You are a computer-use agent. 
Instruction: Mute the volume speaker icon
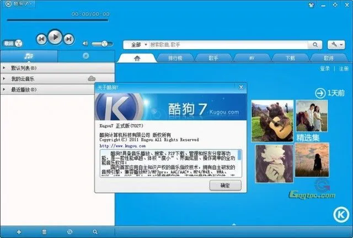pos(85,43)
